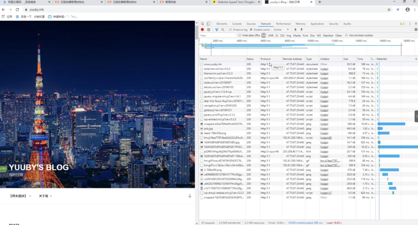Click the yuuby.ink address bar
418x225 pixels.
click(205, 10)
